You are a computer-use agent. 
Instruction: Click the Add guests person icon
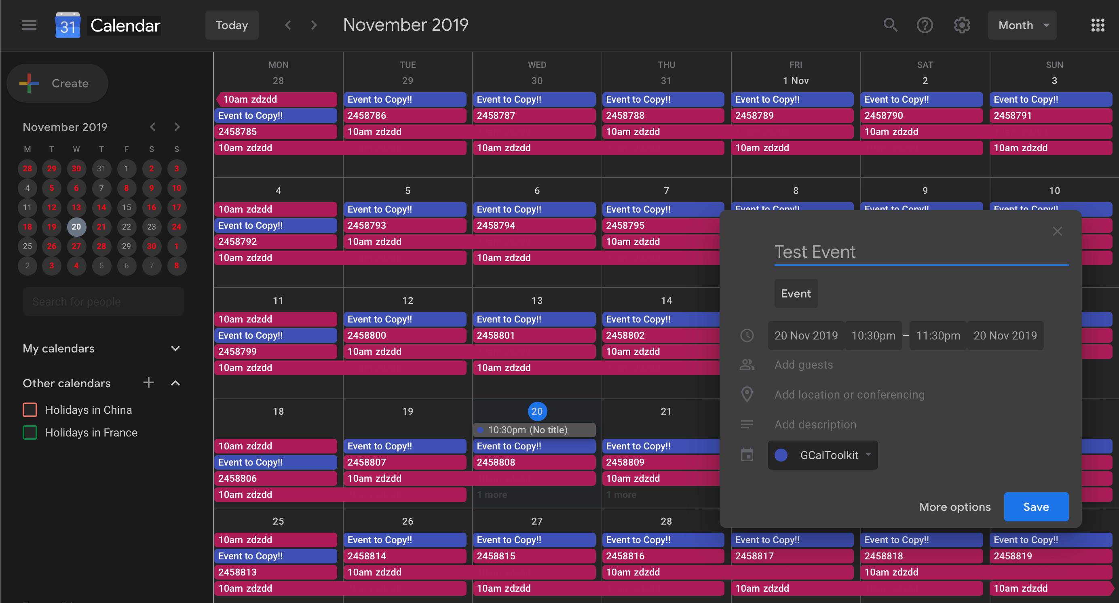747,365
